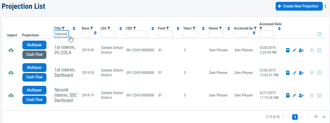Open the notebook icon for Second Interim, SSC Dartboard
This screenshot has width=330, height=123.
pos(288,95)
